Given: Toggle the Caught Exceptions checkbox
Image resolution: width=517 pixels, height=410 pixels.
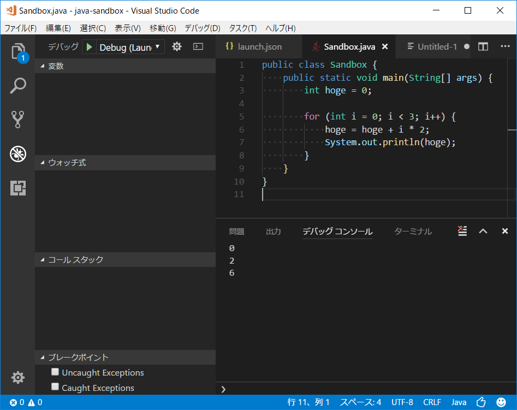Looking at the screenshot, I should pos(55,387).
